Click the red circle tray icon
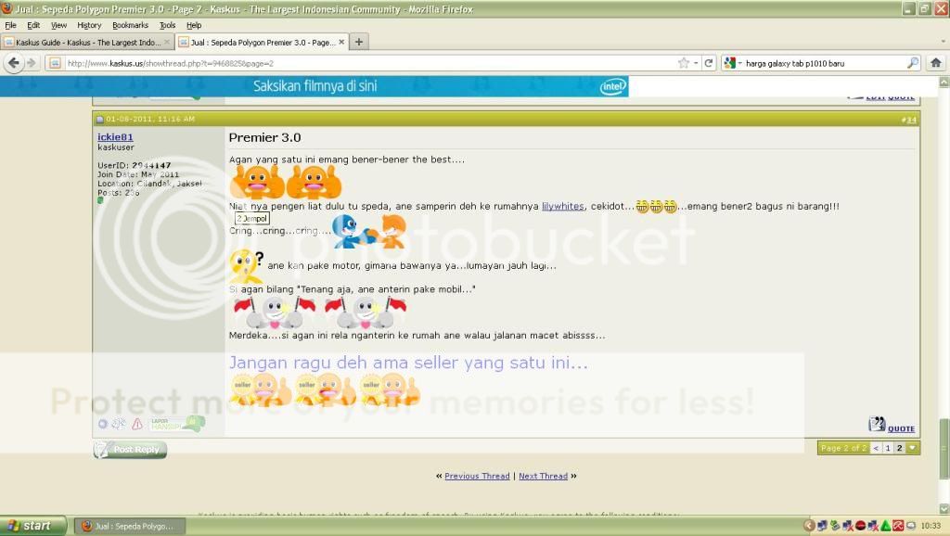950x536 pixels. pyautogui.click(x=860, y=525)
